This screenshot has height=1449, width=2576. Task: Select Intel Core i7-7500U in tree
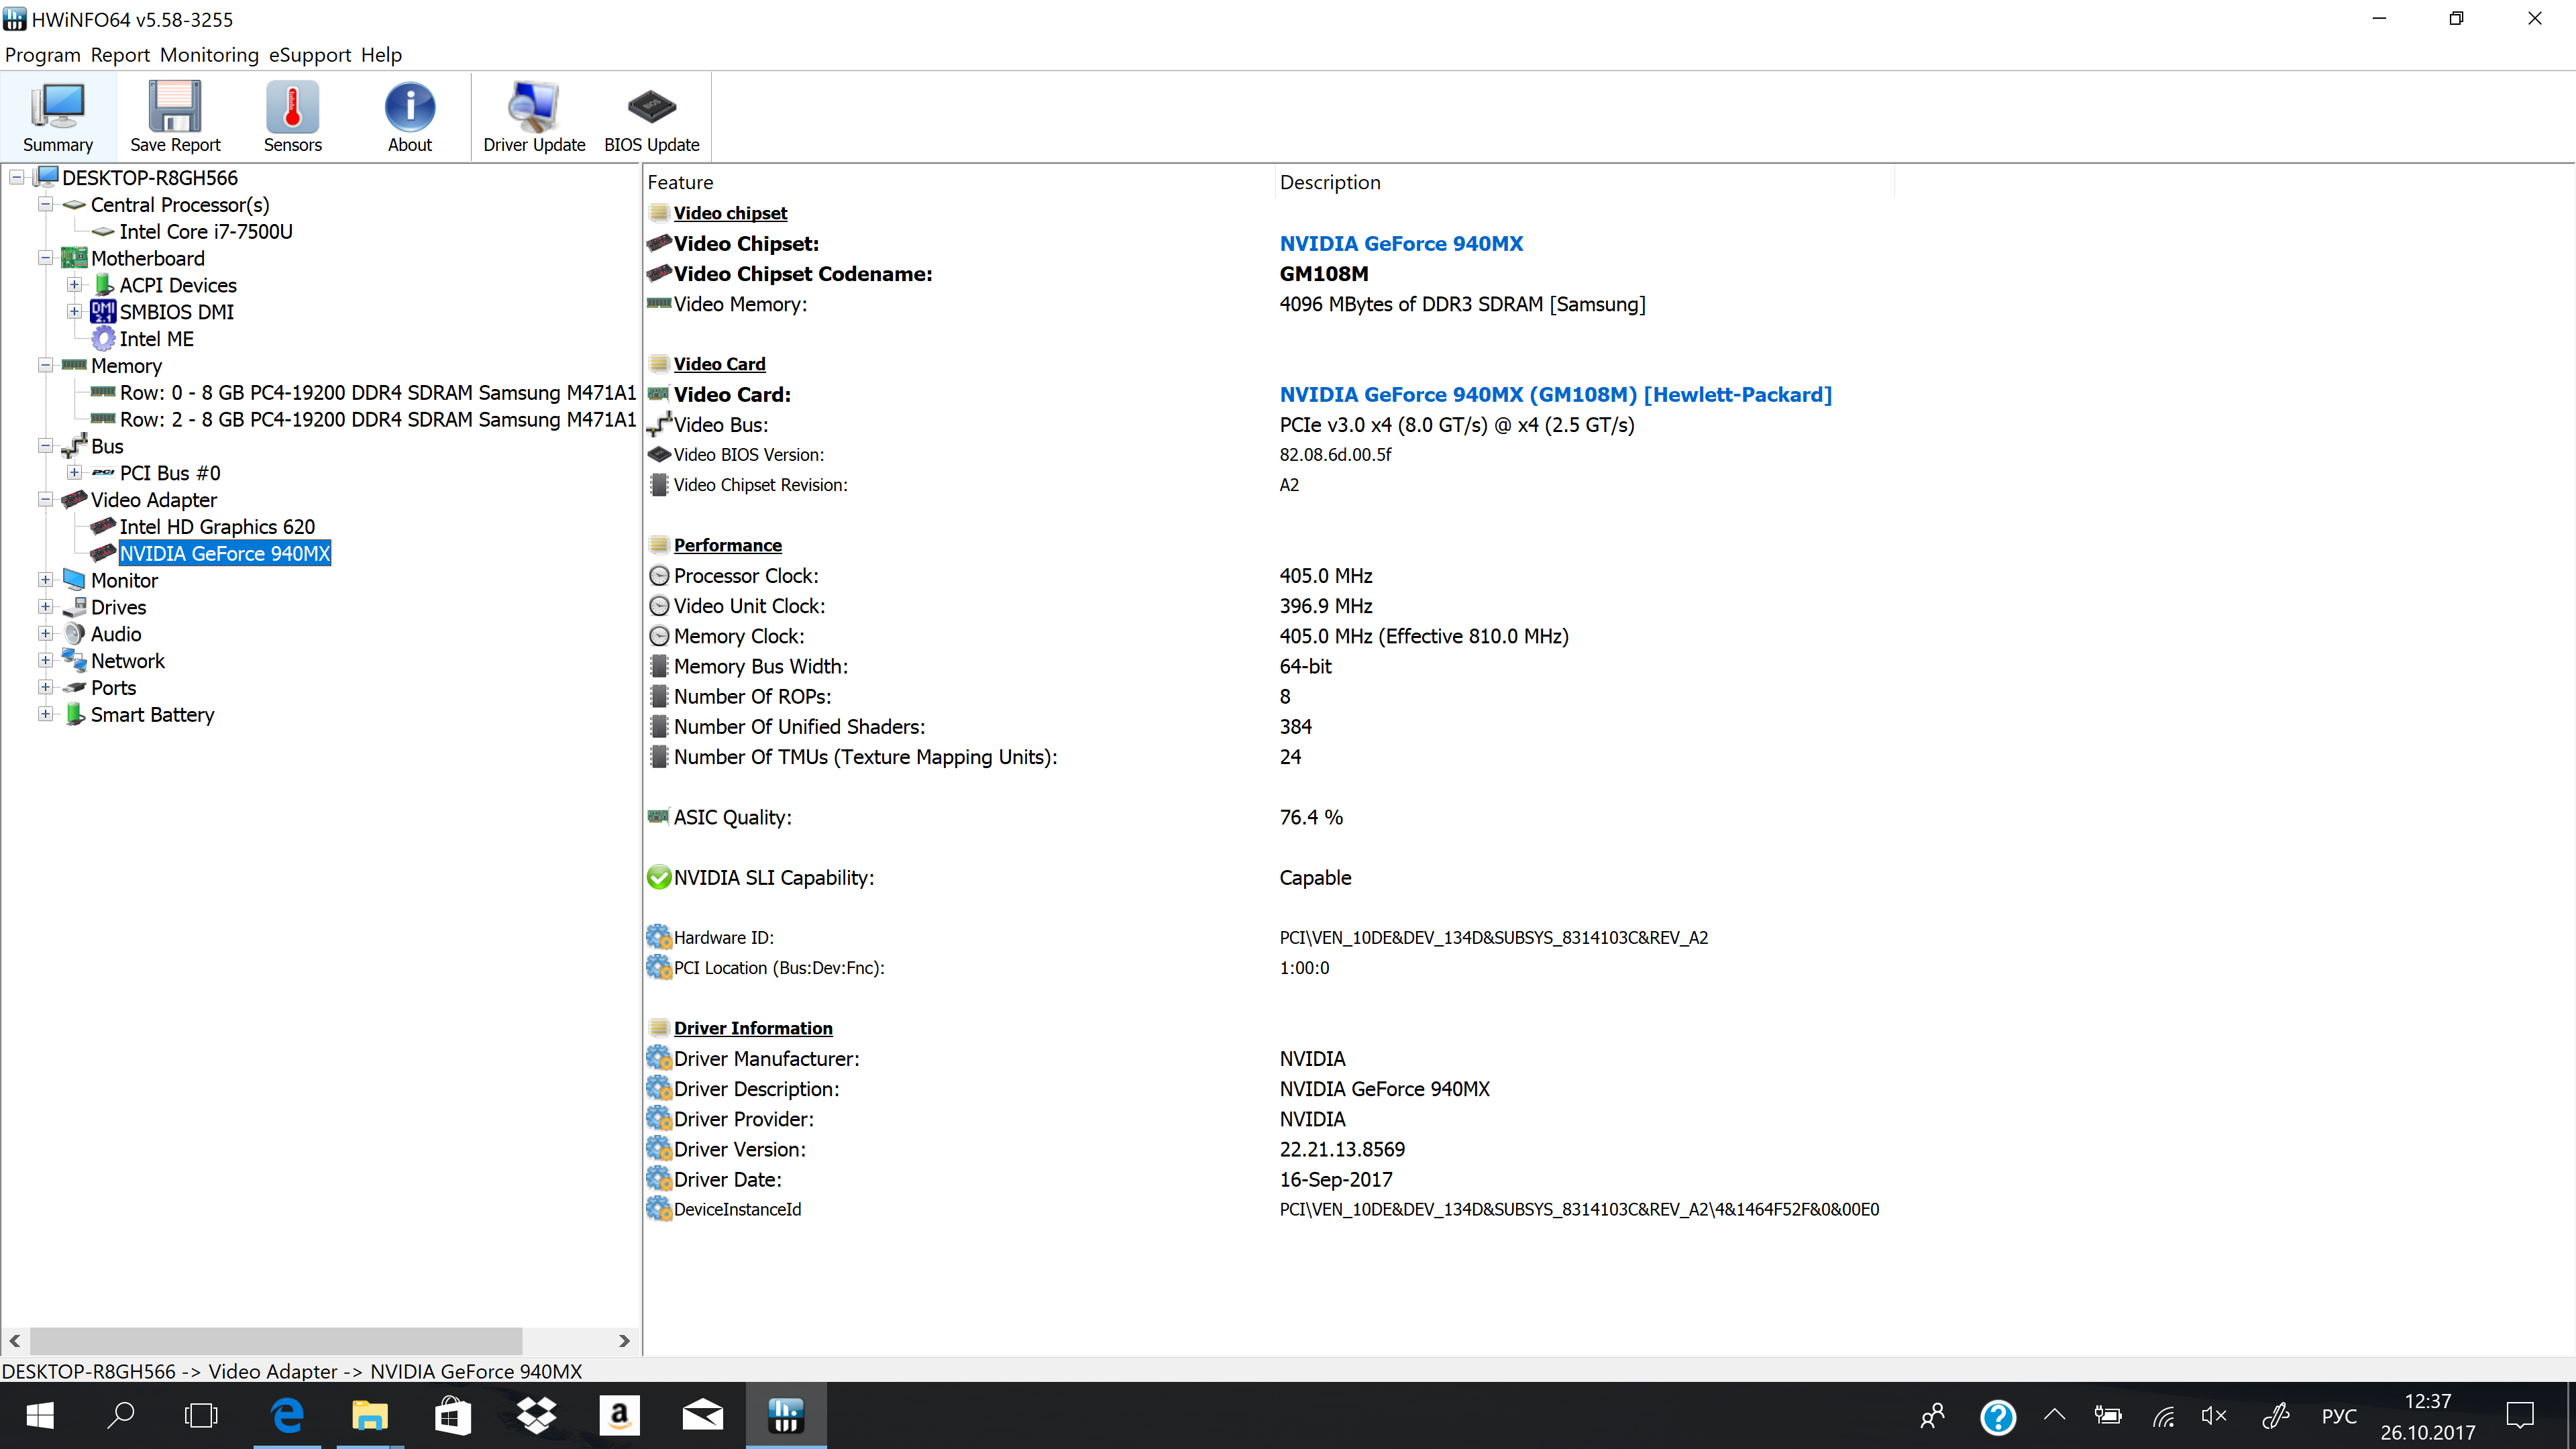pos(206,231)
